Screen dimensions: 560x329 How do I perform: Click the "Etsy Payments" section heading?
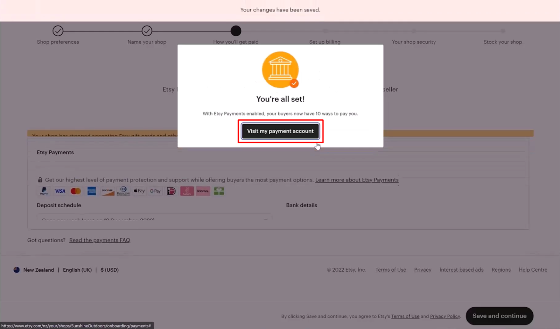[55, 152]
